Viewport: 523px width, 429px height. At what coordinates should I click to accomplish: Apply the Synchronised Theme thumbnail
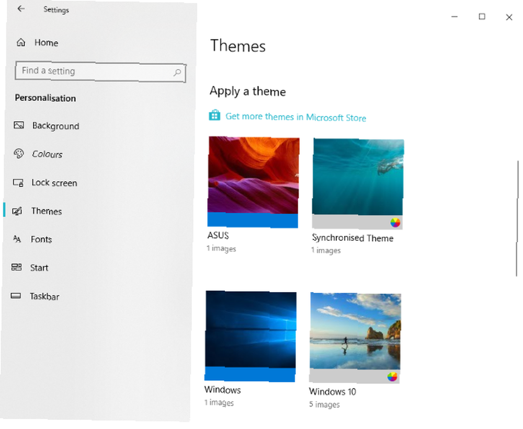tap(358, 183)
